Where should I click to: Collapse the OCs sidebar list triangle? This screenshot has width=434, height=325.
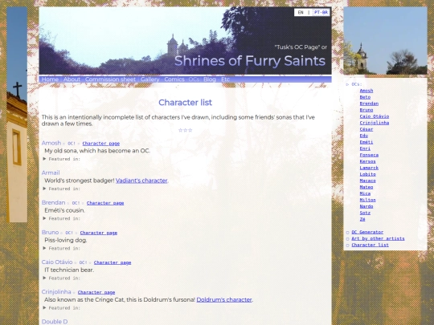tap(348, 84)
